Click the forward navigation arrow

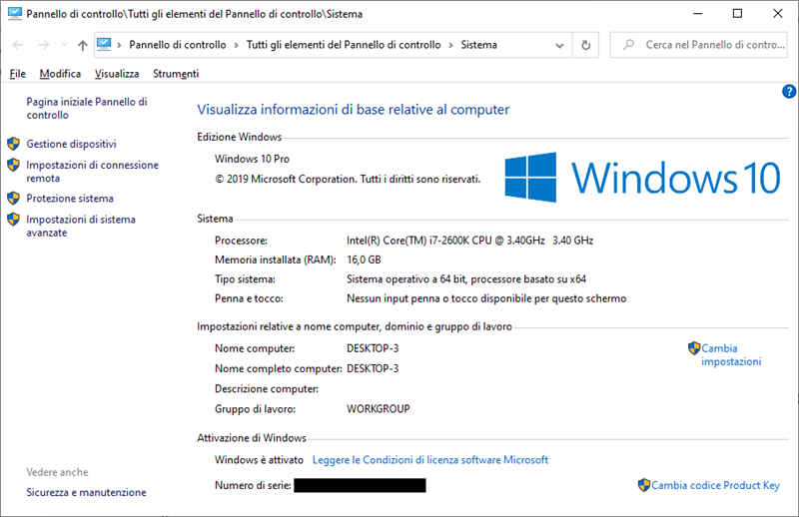44,45
